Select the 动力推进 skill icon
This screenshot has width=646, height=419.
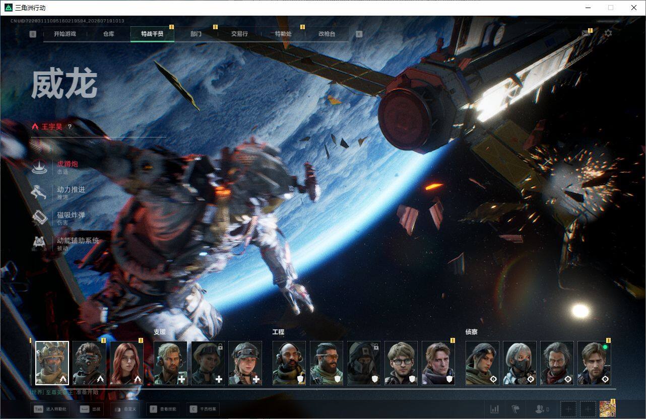(x=39, y=192)
